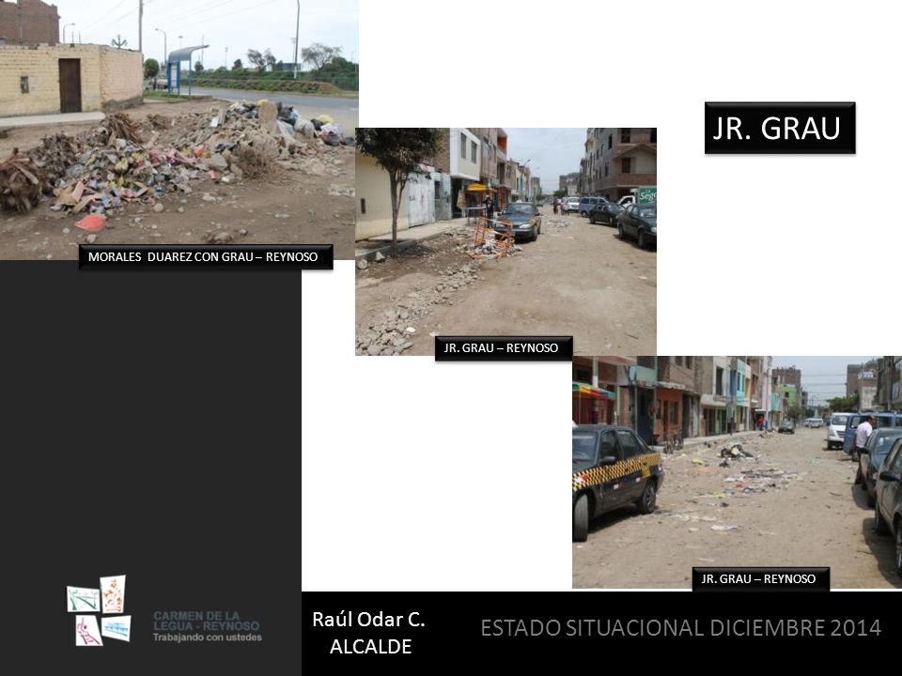Open the photo showing the checkered taxi
This screenshot has width=902, height=676.
[737, 472]
